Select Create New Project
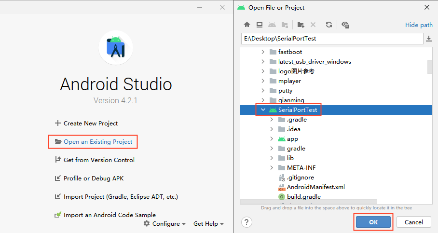Screen dimensions: 438x233 [90, 123]
